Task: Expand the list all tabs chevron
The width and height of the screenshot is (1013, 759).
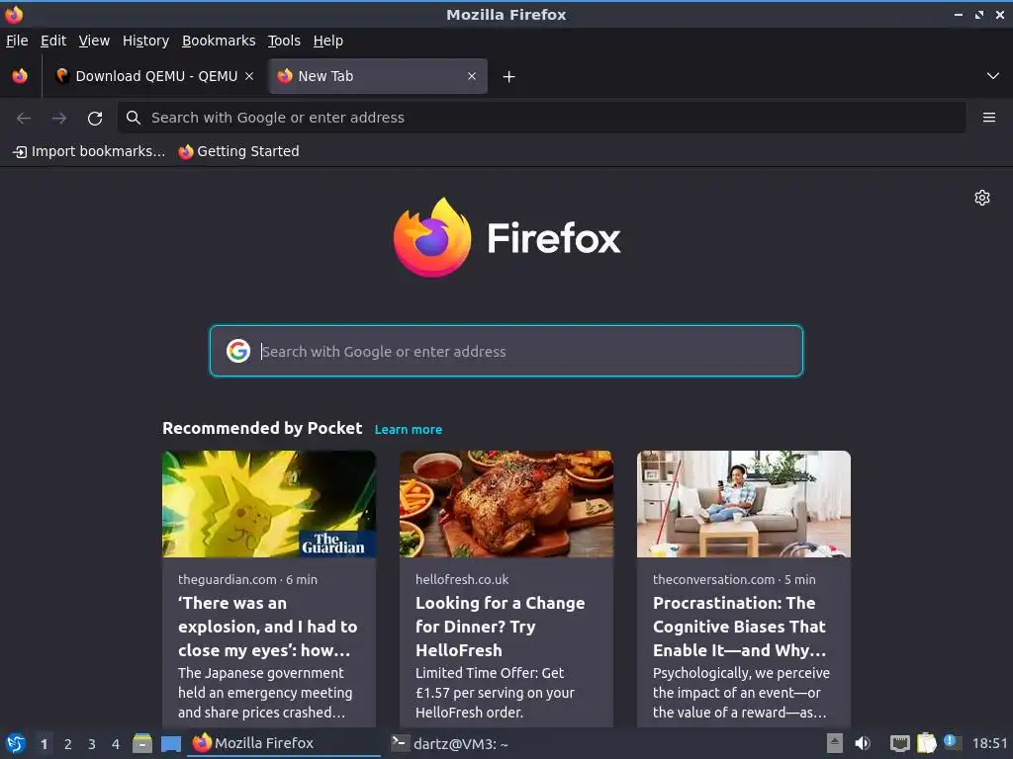Action: pyautogui.click(x=993, y=76)
